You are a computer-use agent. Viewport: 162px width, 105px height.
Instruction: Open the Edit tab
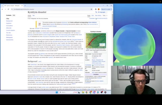(x=92, y=15)
